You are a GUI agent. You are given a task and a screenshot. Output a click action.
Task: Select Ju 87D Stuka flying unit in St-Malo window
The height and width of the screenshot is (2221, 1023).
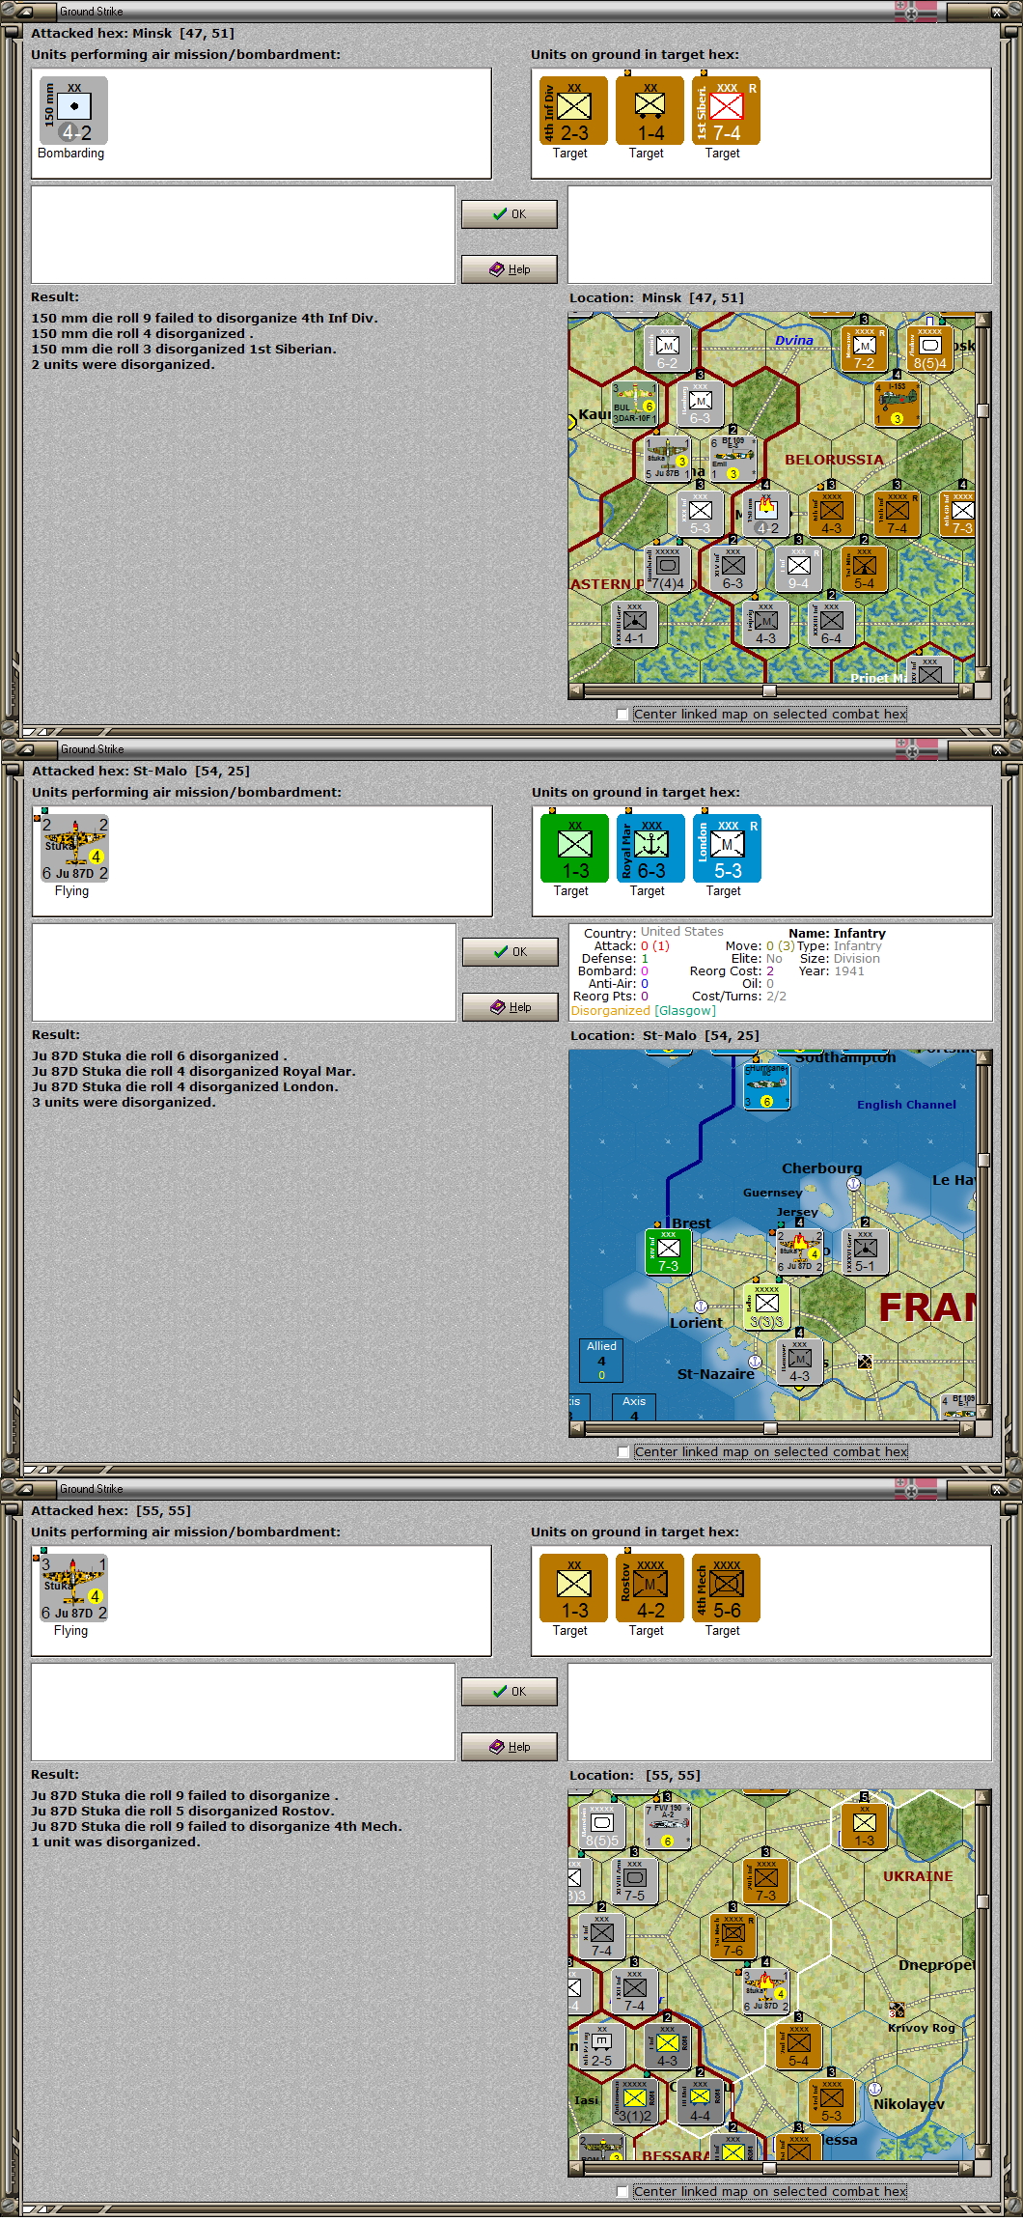tap(74, 849)
